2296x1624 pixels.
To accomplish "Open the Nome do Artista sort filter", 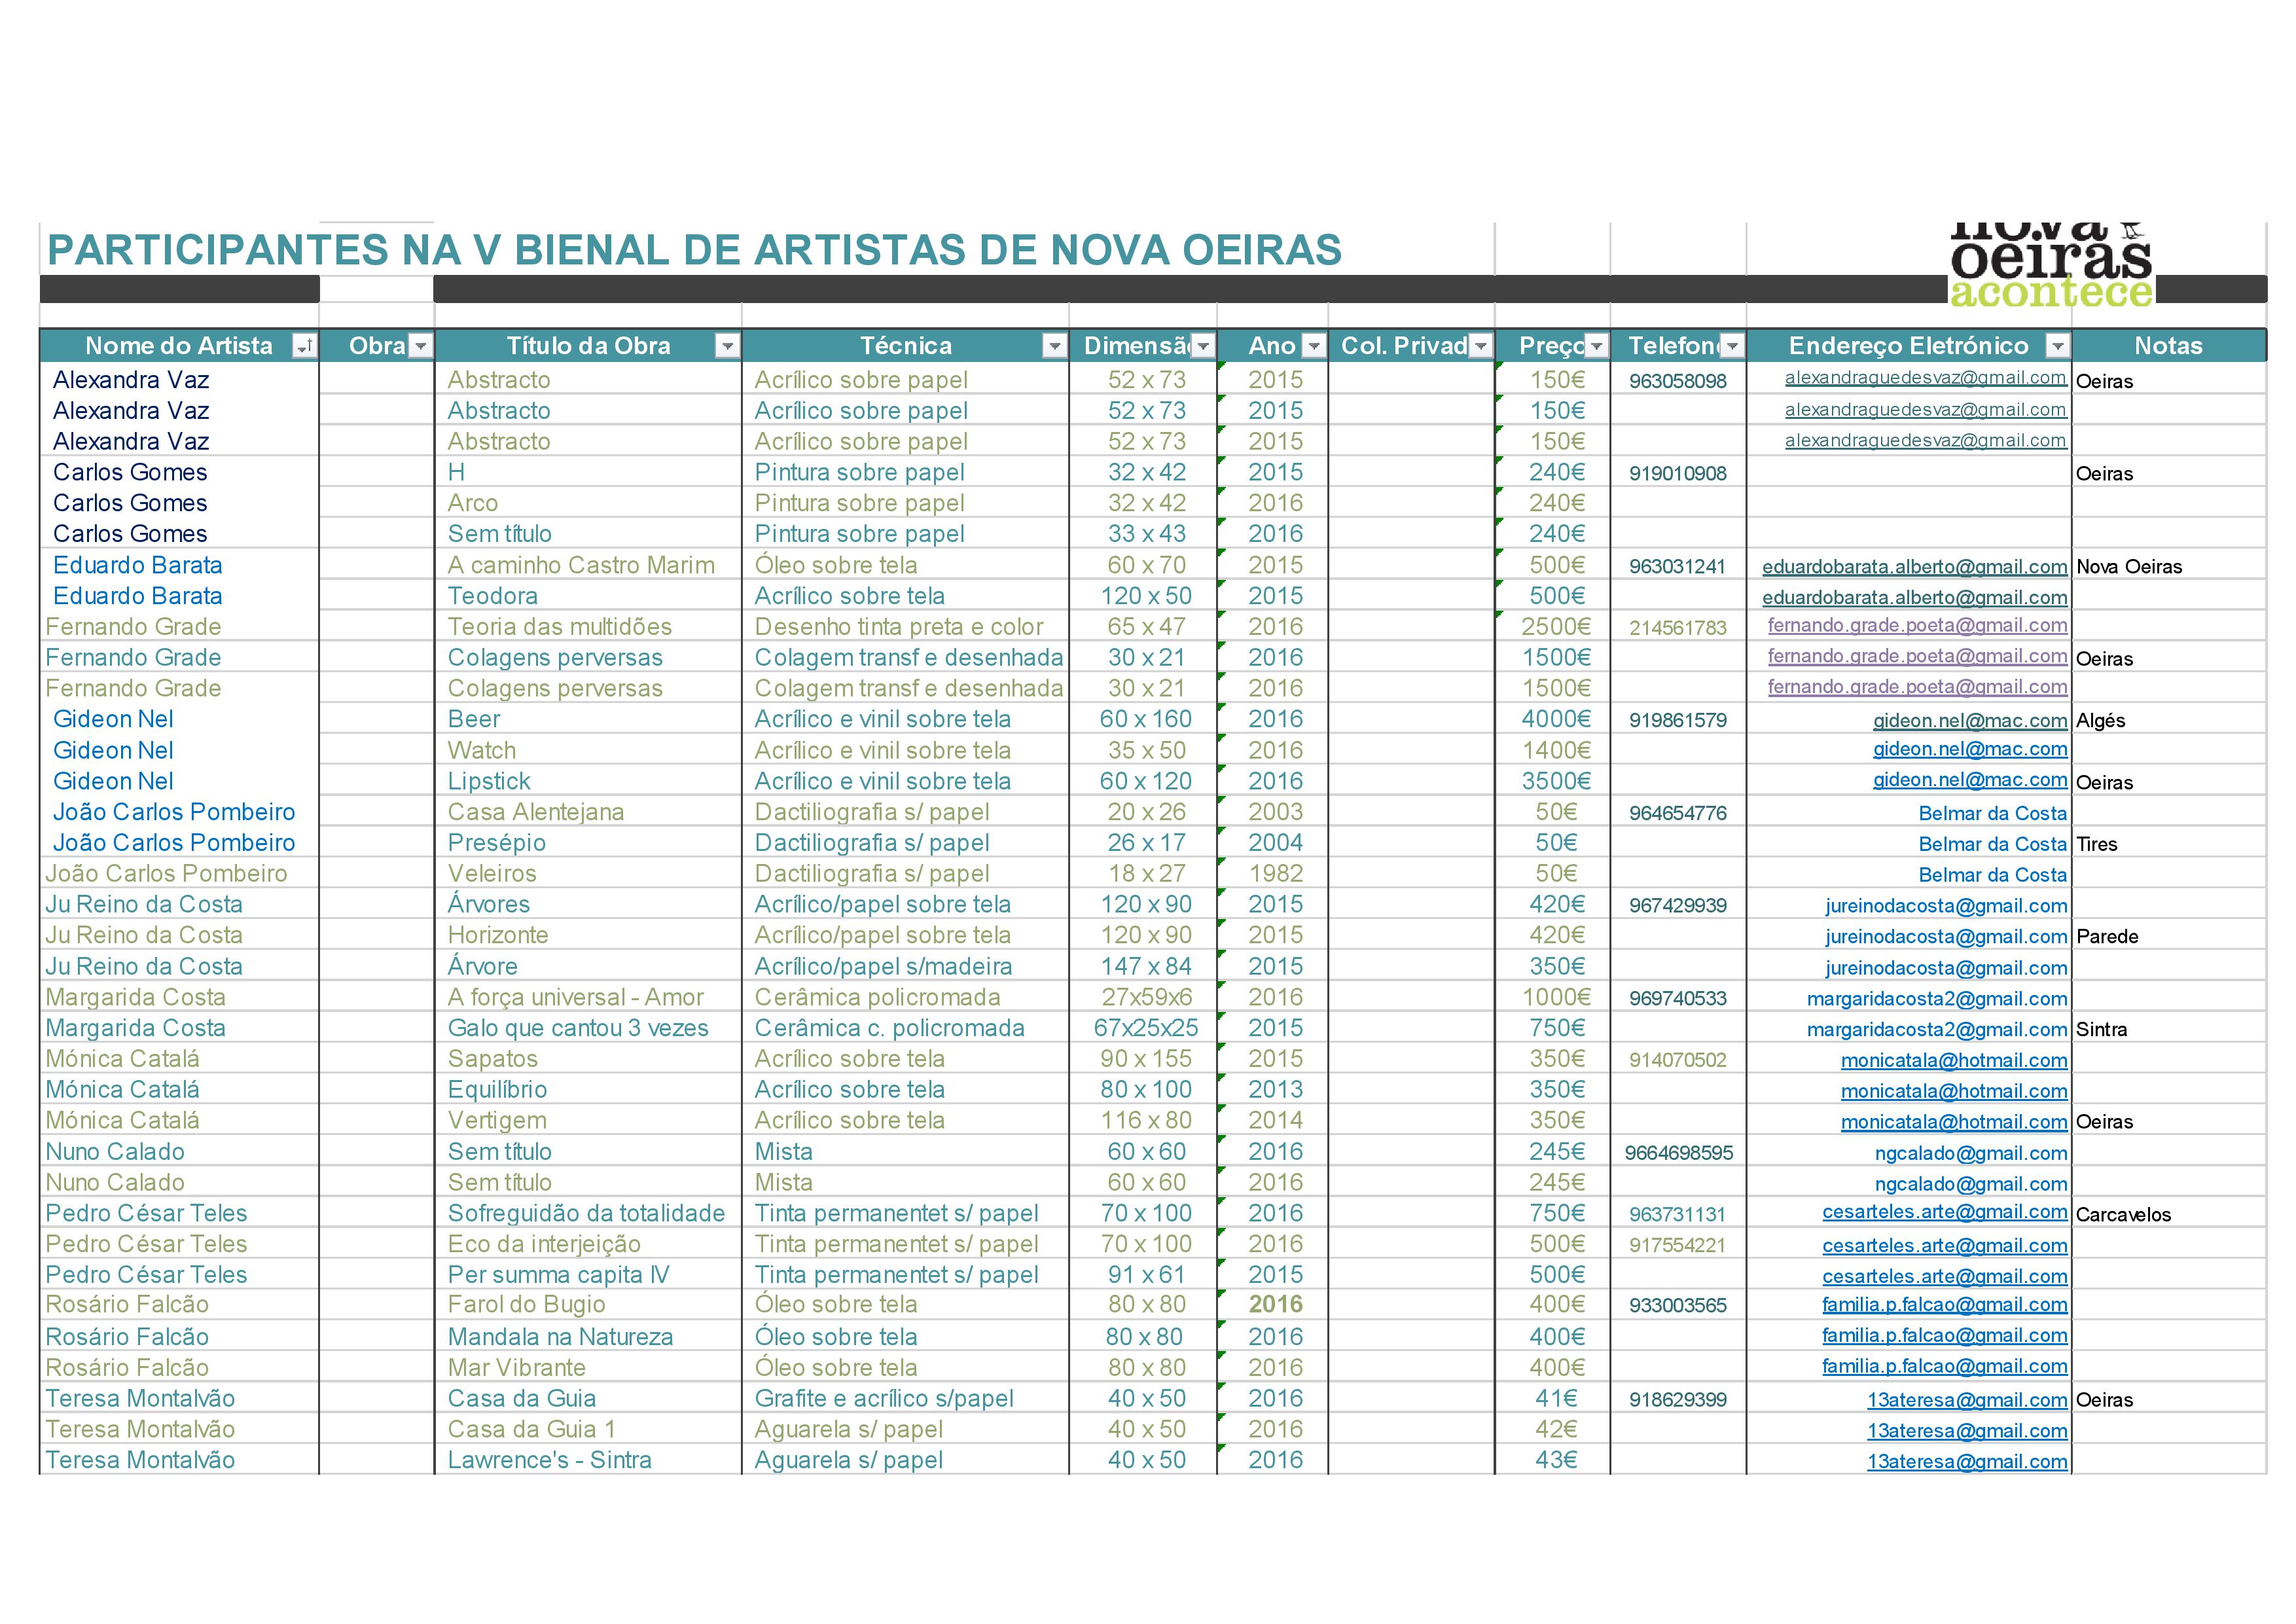I will click(x=304, y=346).
